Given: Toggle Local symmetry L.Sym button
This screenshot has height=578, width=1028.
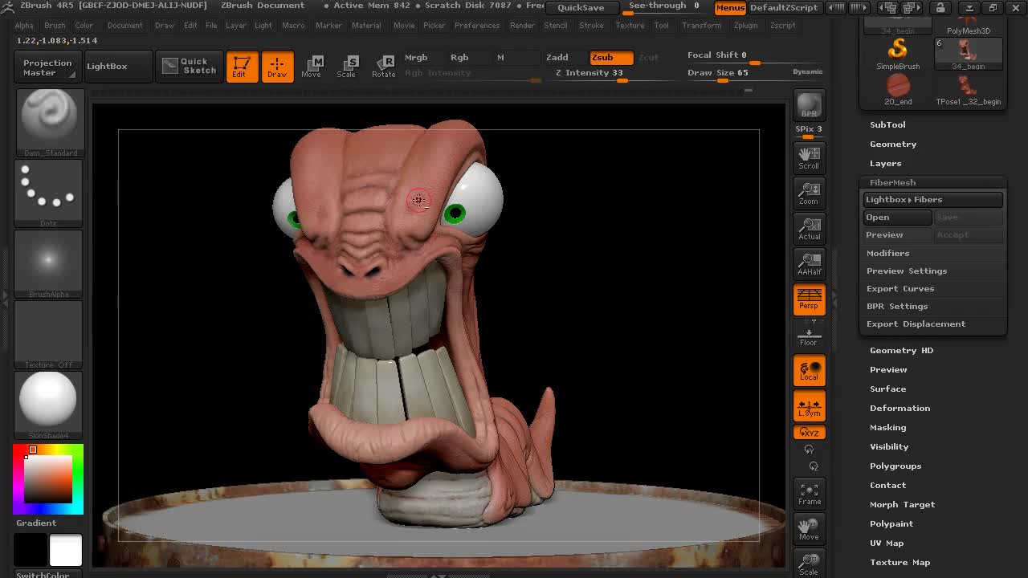Looking at the screenshot, I should 809,406.
